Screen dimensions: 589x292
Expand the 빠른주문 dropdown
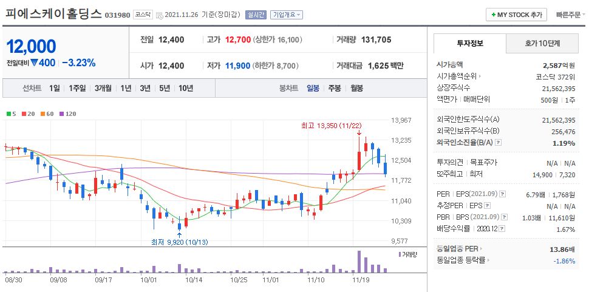[571, 15]
